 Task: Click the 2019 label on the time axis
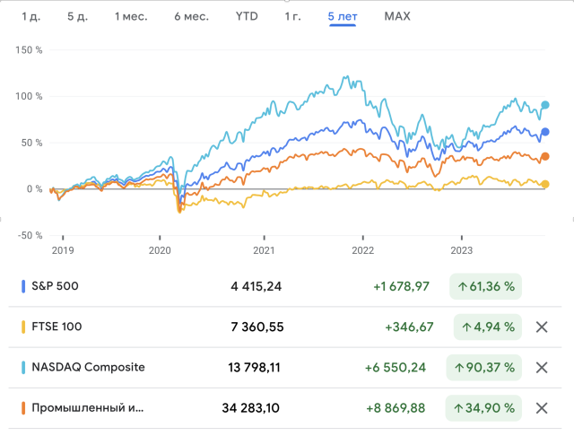tap(63, 251)
